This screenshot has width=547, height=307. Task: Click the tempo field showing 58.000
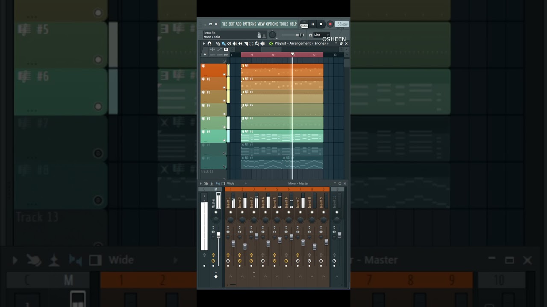[x=342, y=24]
